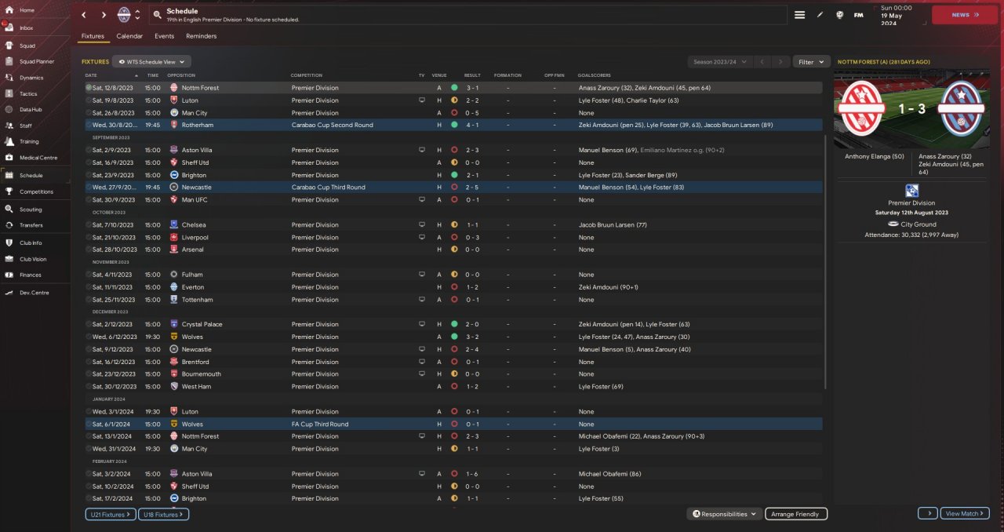This screenshot has height=532, width=1004.
Task: Click the club badge in header
Action: tap(124, 15)
